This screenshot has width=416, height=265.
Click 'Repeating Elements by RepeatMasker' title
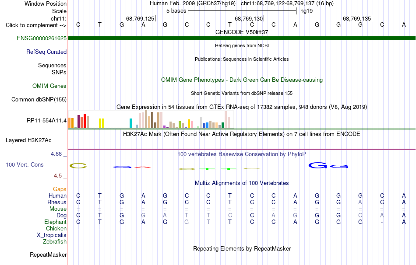(242, 249)
